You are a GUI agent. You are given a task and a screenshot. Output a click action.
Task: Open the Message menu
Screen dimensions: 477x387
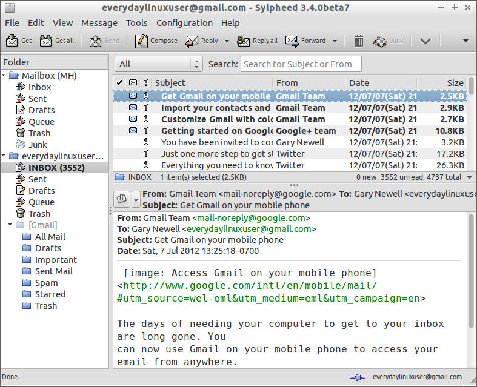[x=99, y=23]
